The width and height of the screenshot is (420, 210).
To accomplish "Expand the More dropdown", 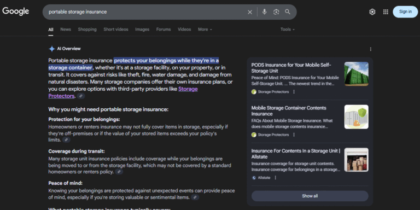I will pyautogui.click(x=205, y=30).
